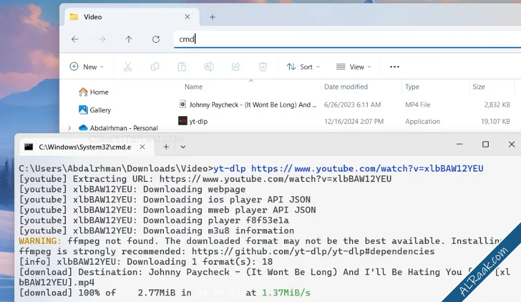
Task: Click the cmd icon on terminal tab
Action: click(29, 147)
